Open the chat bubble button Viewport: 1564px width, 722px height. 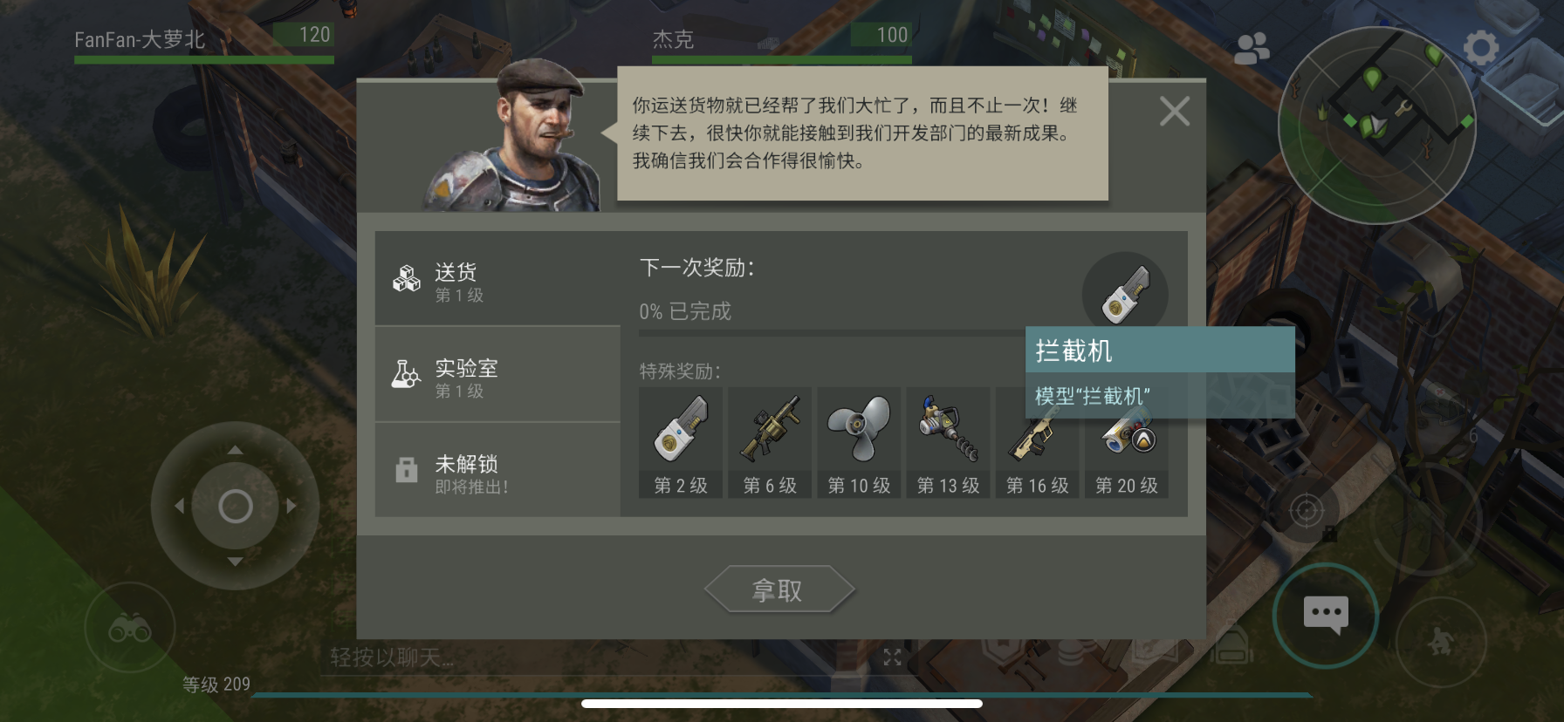click(1325, 616)
